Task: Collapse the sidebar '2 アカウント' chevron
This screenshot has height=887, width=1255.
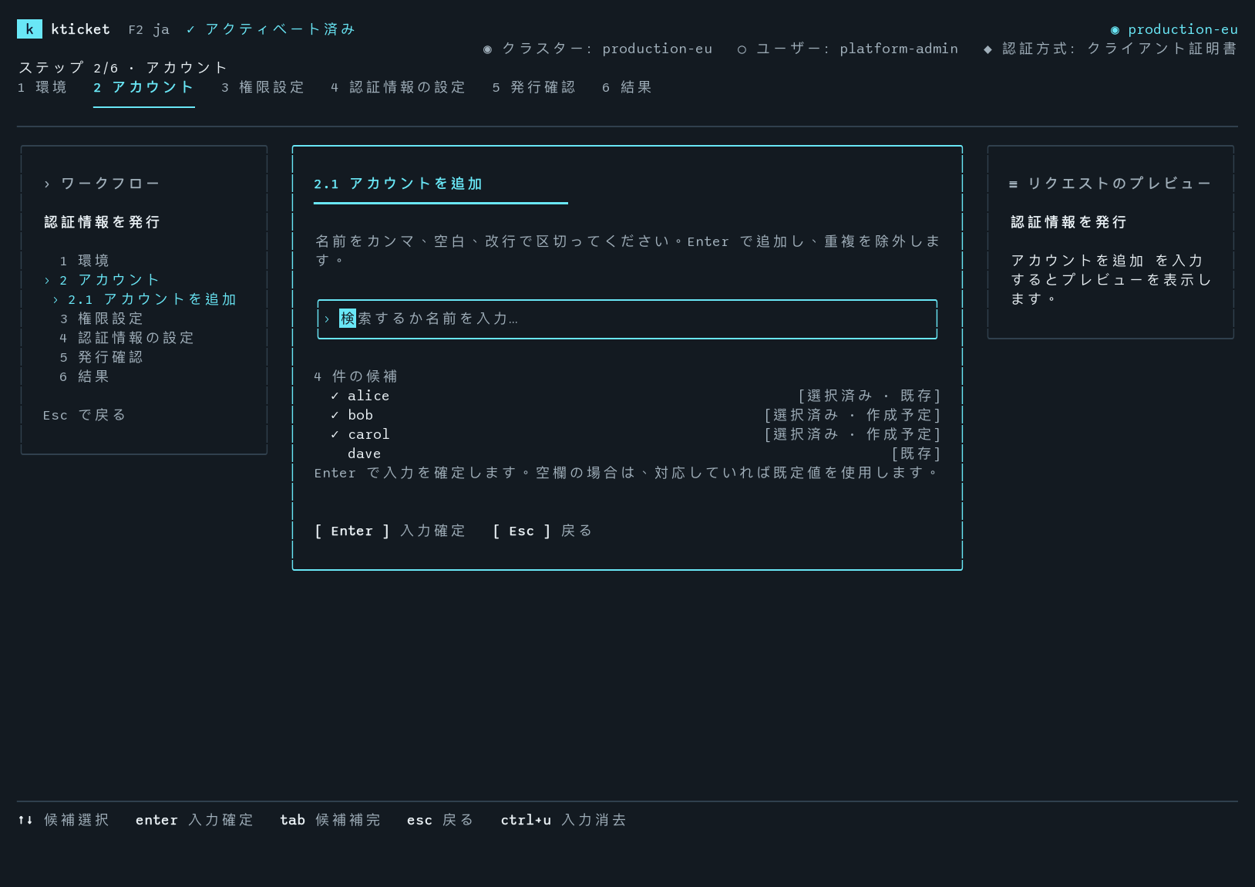Action: [x=47, y=280]
